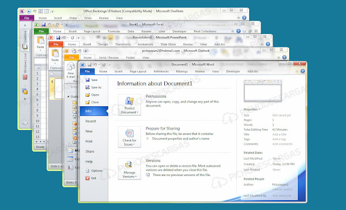The image size is (346, 210).
Task: Open Outlook's Send / Receive tab
Action: pyautogui.click(x=109, y=58)
